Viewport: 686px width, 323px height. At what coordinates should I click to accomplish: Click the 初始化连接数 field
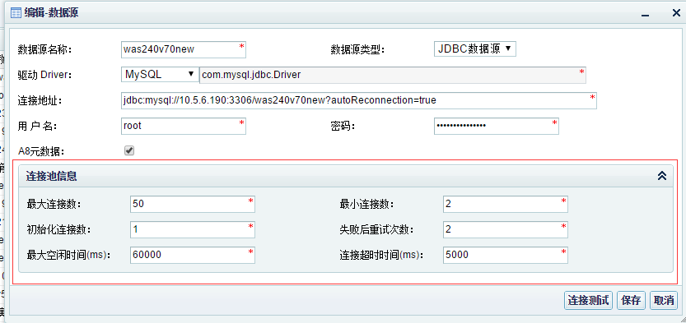tap(193, 229)
